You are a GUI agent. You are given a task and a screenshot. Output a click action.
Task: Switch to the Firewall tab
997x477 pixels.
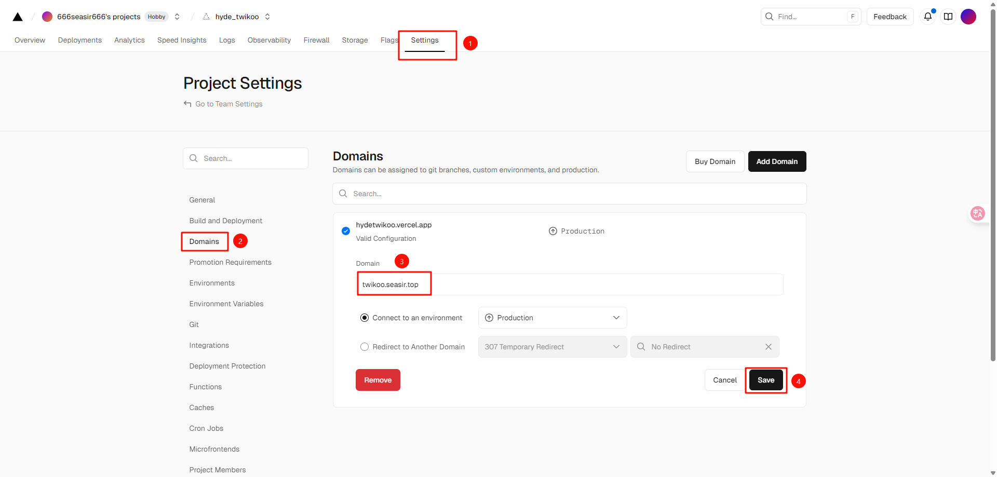pyautogui.click(x=316, y=40)
